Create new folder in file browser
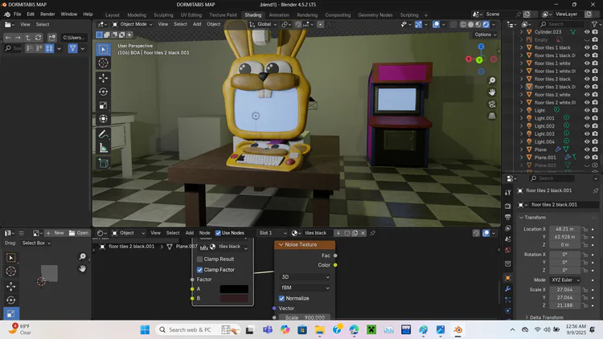Image resolution: width=603 pixels, height=339 pixels. (51, 37)
